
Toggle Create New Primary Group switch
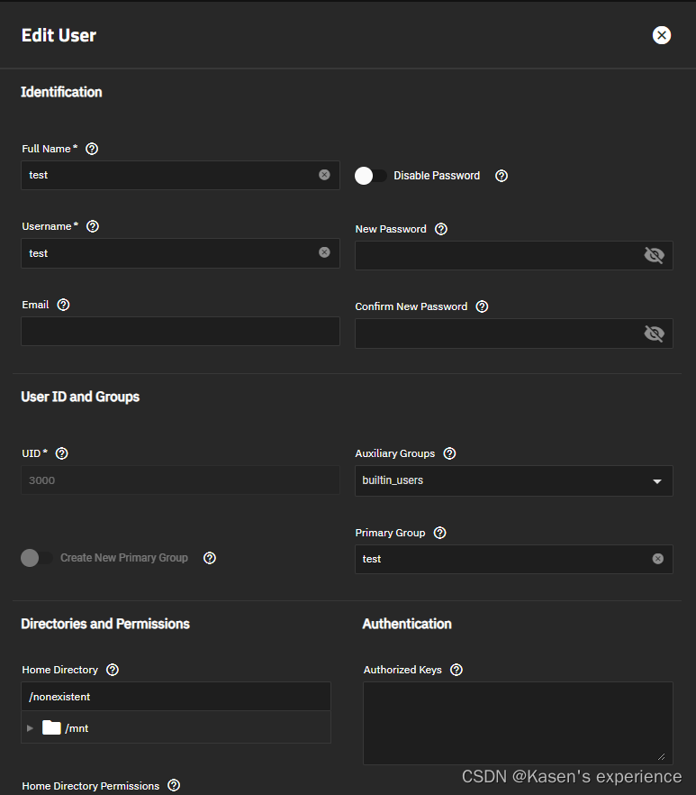pos(37,558)
